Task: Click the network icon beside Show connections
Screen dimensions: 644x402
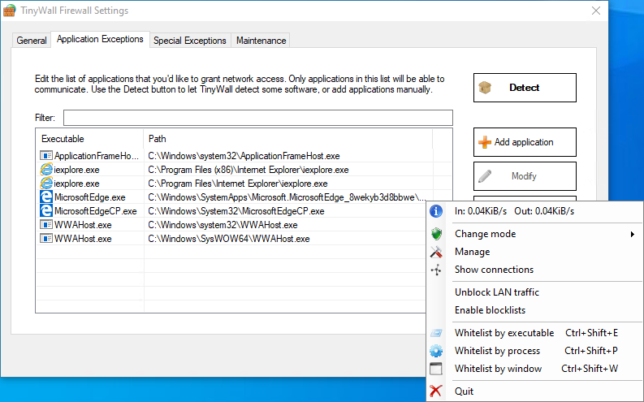Action: click(436, 270)
